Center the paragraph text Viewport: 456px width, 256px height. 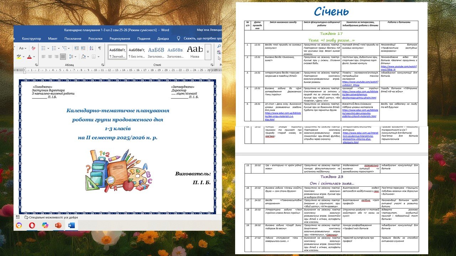50,57
